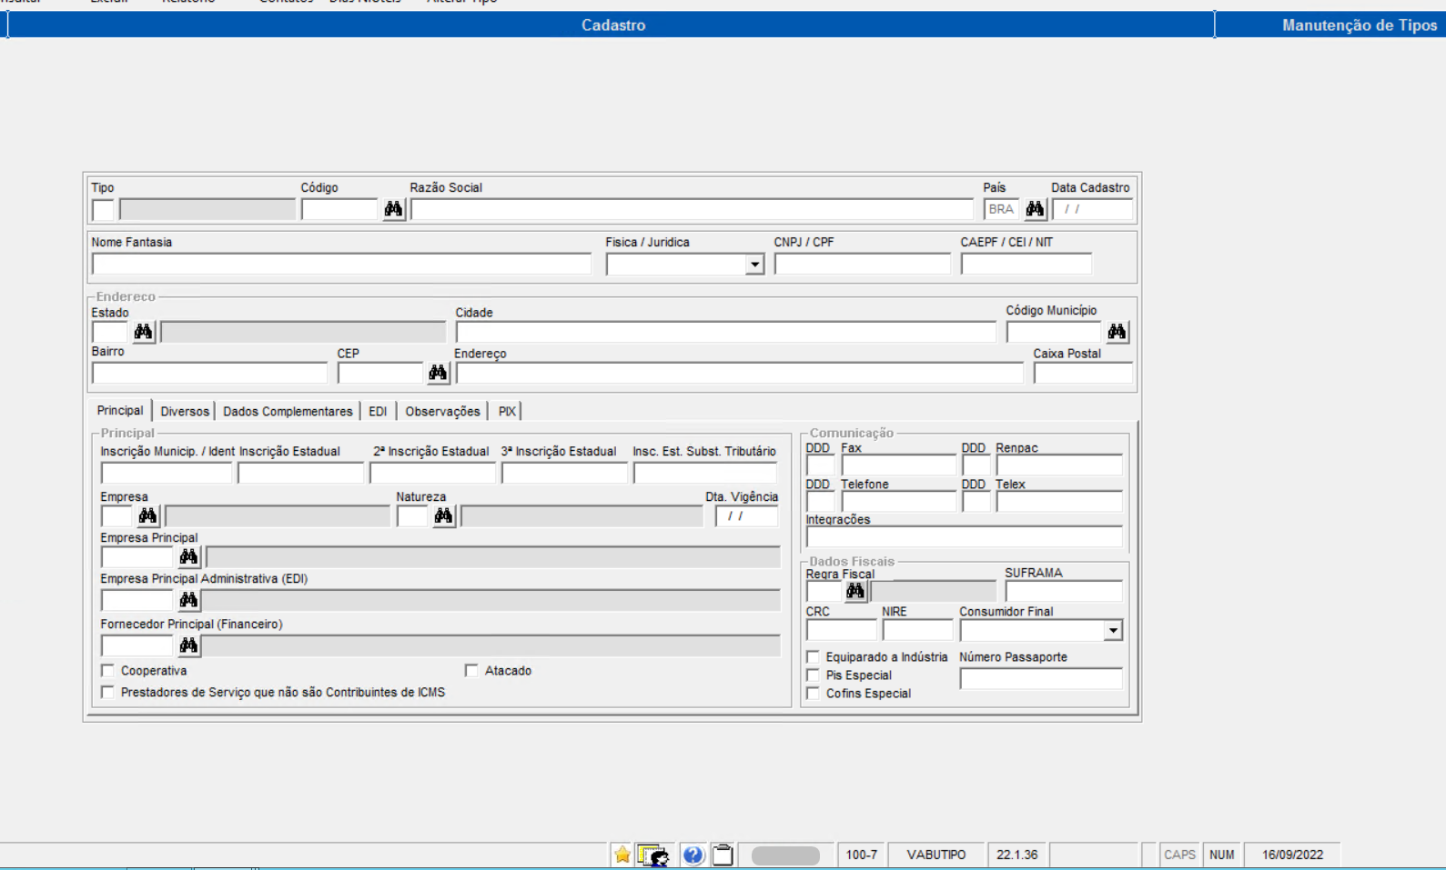1446x870 pixels.
Task: Click the Bairro input field
Action: click(209, 374)
